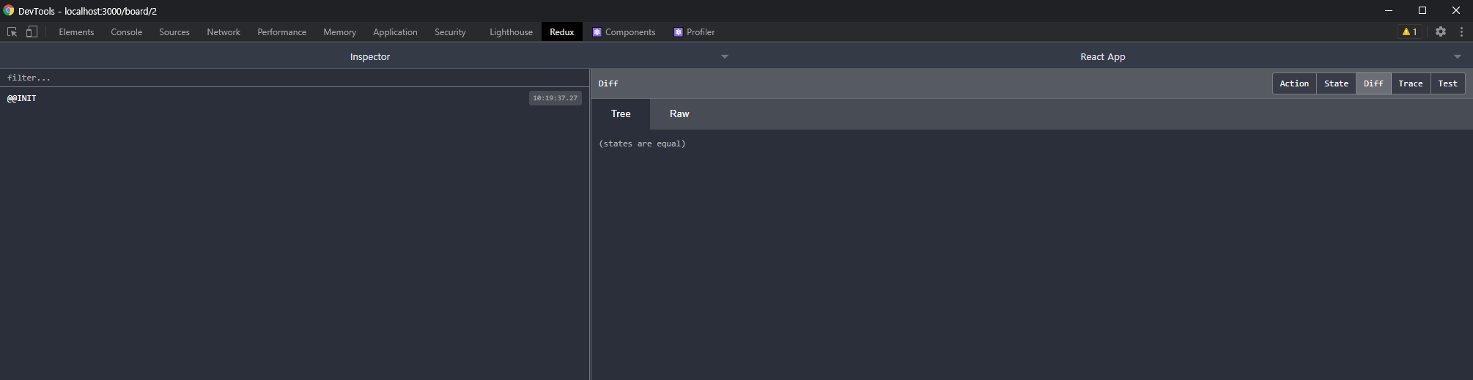
Task: Go to the Network tab
Action: coord(224,31)
